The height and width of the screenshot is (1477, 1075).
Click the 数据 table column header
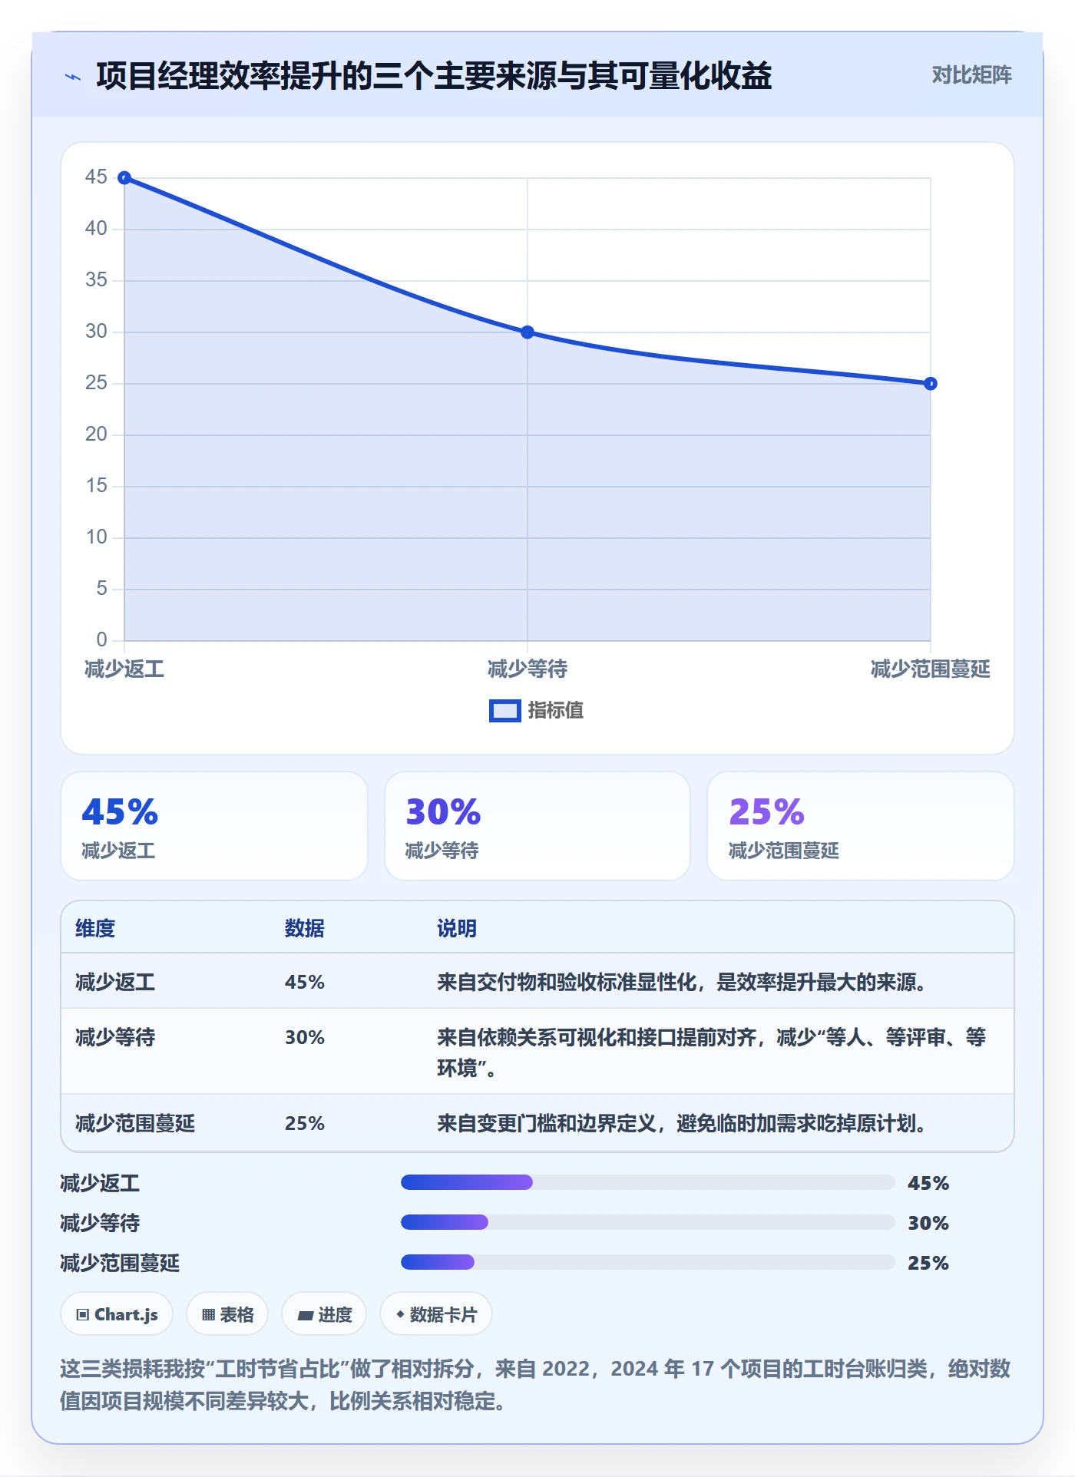[x=305, y=928]
